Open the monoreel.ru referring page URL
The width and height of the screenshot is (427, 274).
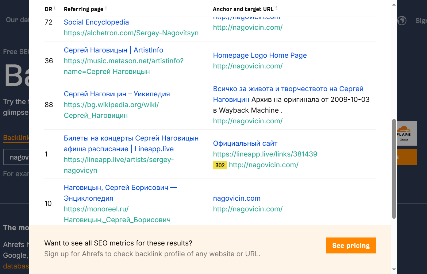tap(117, 214)
